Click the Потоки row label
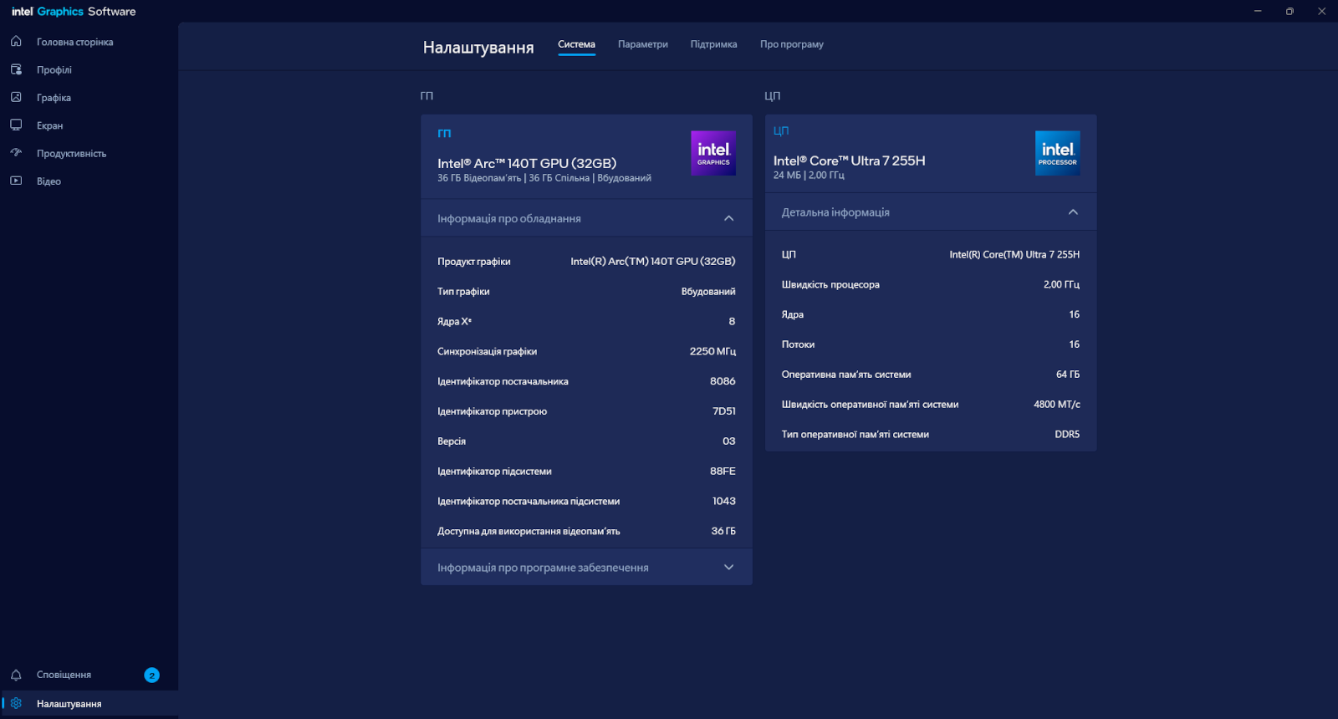 (798, 344)
